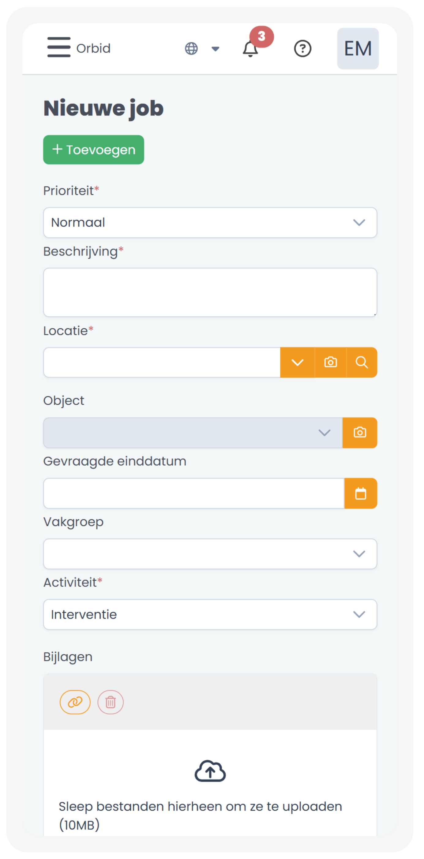Expand the language dropdown arrow
424x859 pixels.
click(215, 49)
